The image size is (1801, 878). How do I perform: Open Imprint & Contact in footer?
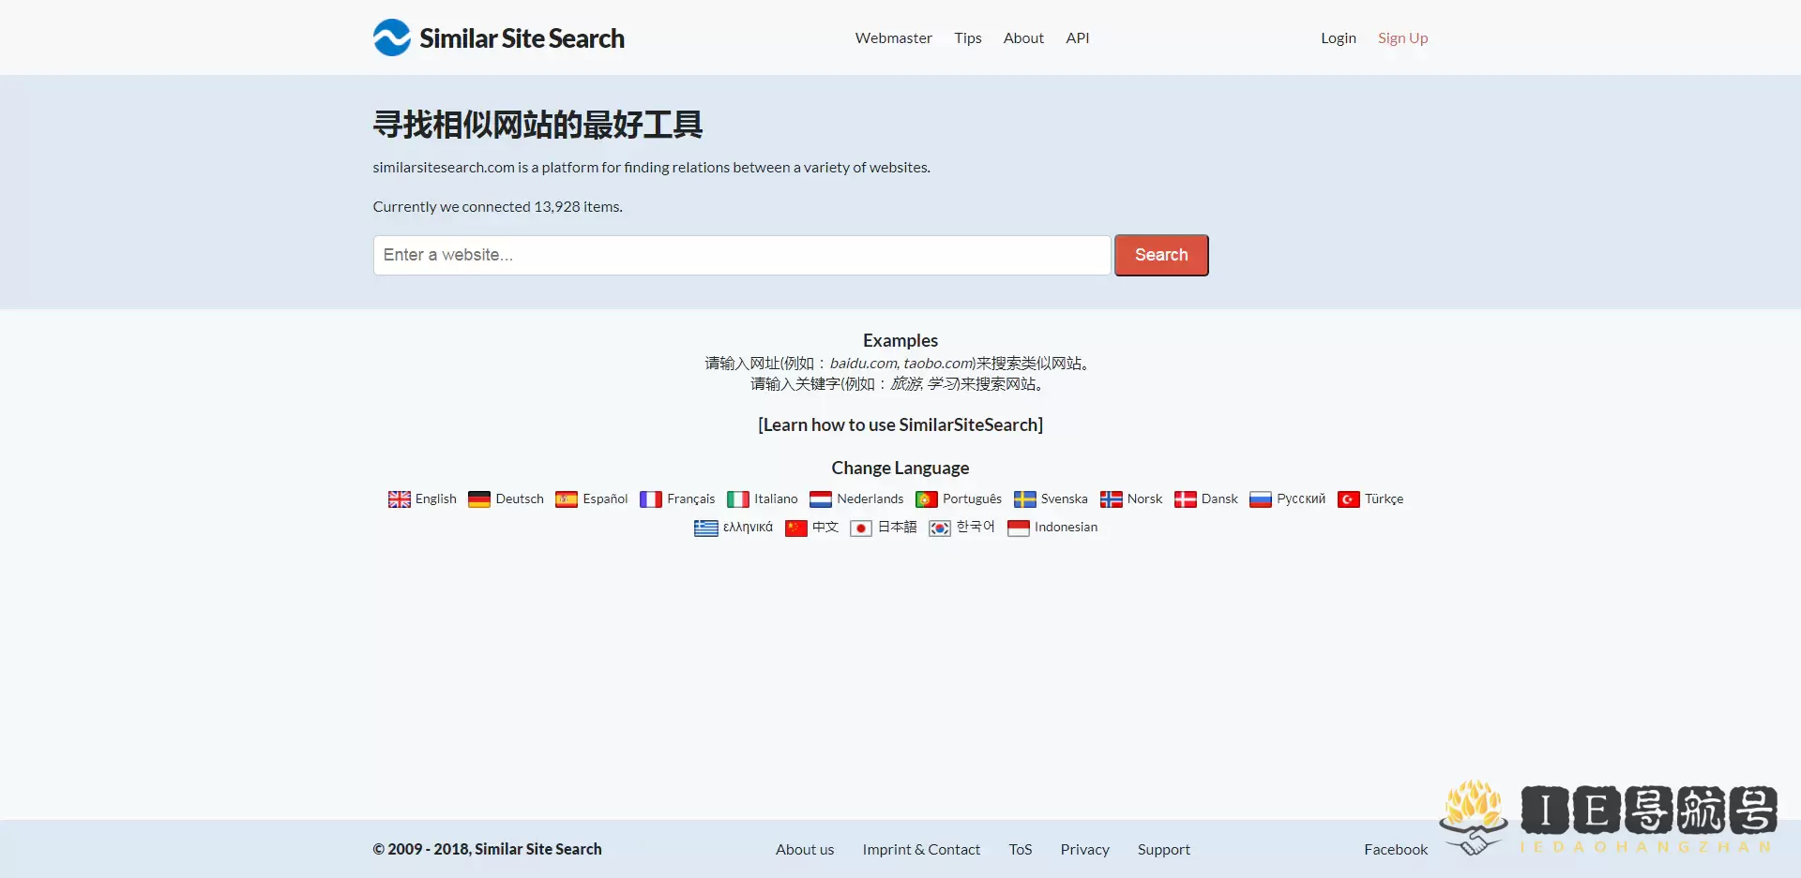pos(920,850)
